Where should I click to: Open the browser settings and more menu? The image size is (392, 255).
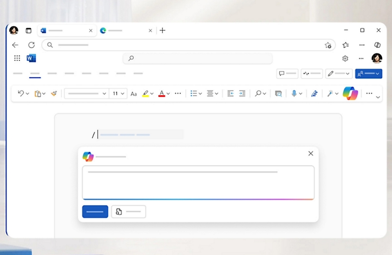pyautogui.click(x=362, y=45)
